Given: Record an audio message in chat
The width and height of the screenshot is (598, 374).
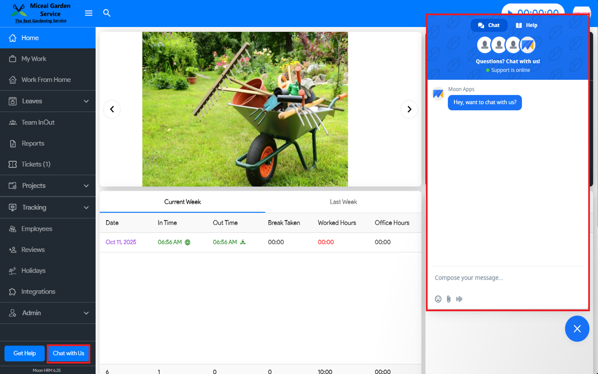Looking at the screenshot, I should 459,299.
